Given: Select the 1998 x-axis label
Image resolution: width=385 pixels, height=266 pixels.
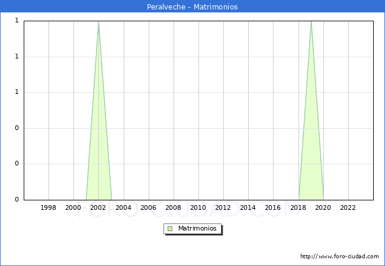Looking at the screenshot, I should point(49,207).
